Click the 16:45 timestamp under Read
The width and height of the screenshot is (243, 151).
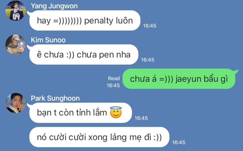[x=113, y=85]
